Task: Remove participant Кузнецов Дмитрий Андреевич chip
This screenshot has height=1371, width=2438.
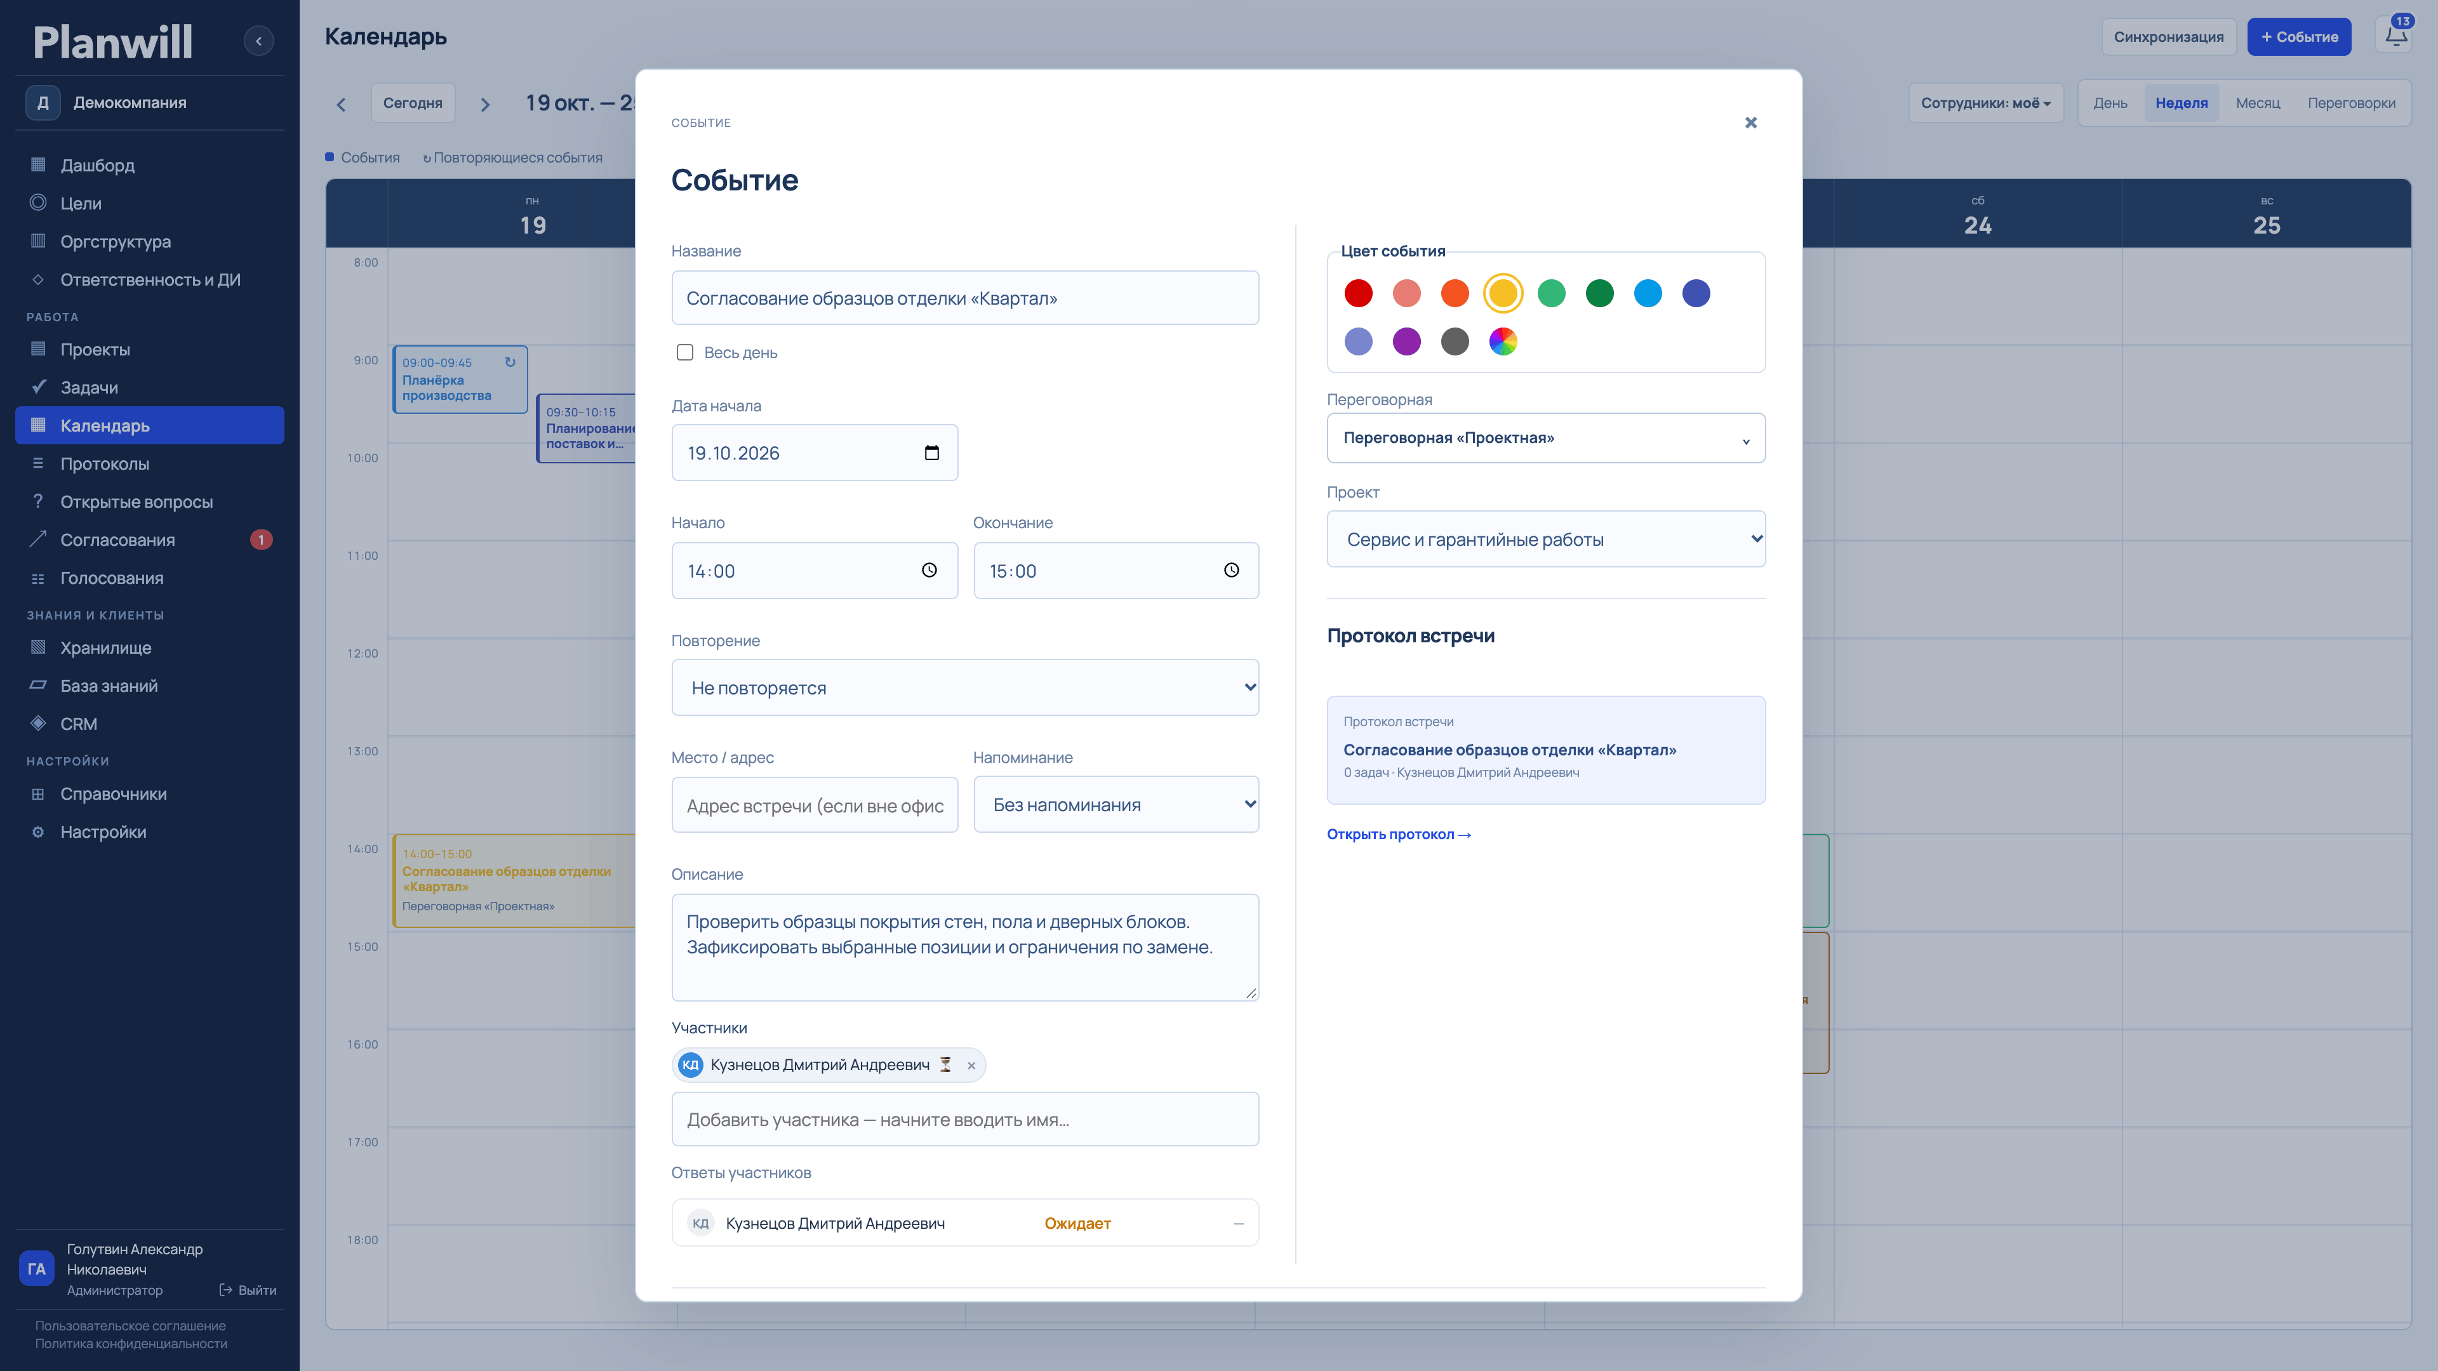Action: tap(971, 1066)
